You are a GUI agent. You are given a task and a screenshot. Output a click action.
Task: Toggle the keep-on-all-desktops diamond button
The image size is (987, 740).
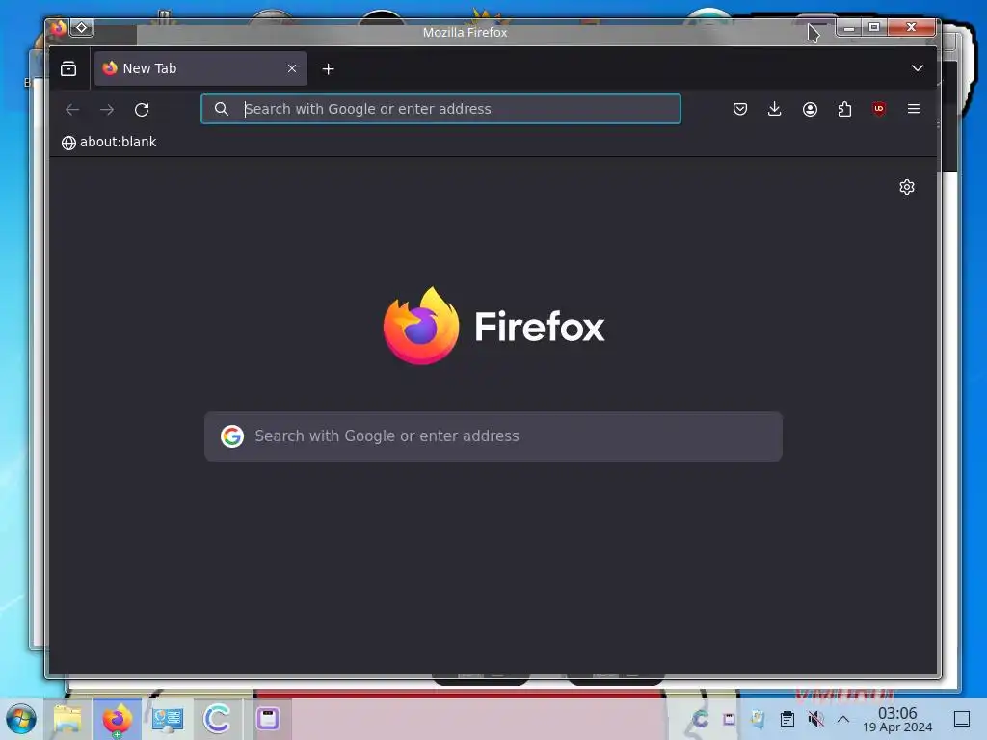81,27
